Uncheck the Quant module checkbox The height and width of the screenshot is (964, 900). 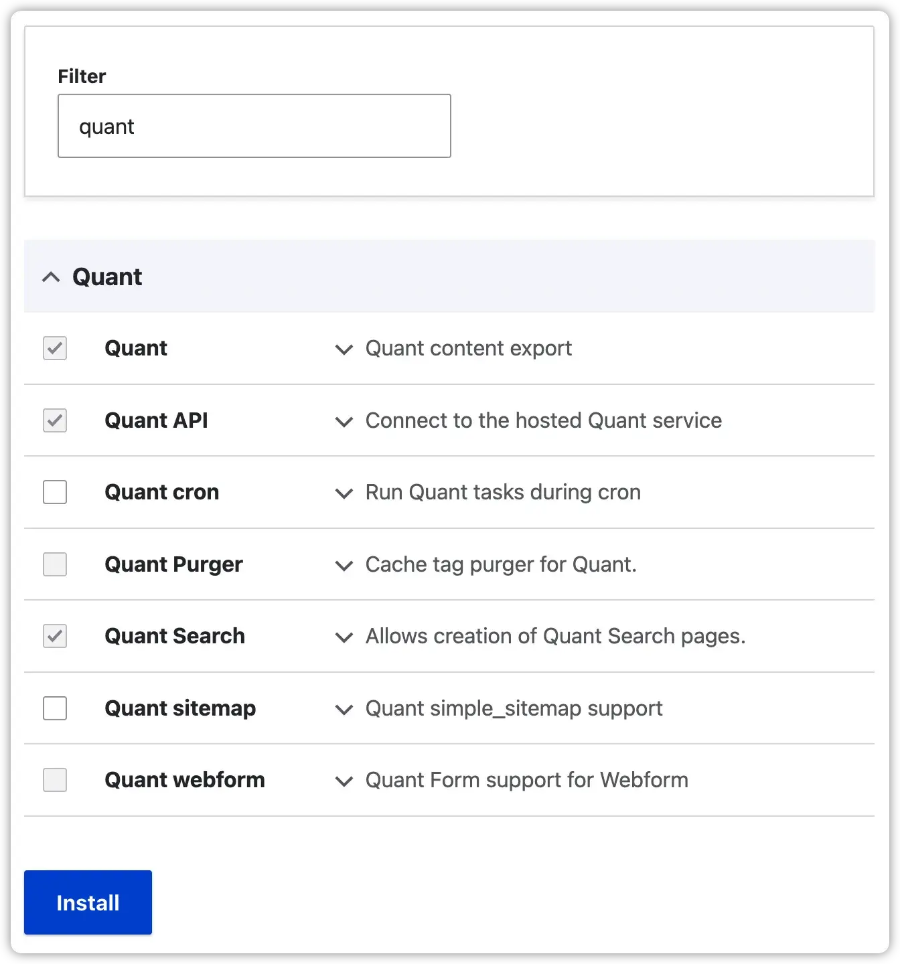point(54,348)
